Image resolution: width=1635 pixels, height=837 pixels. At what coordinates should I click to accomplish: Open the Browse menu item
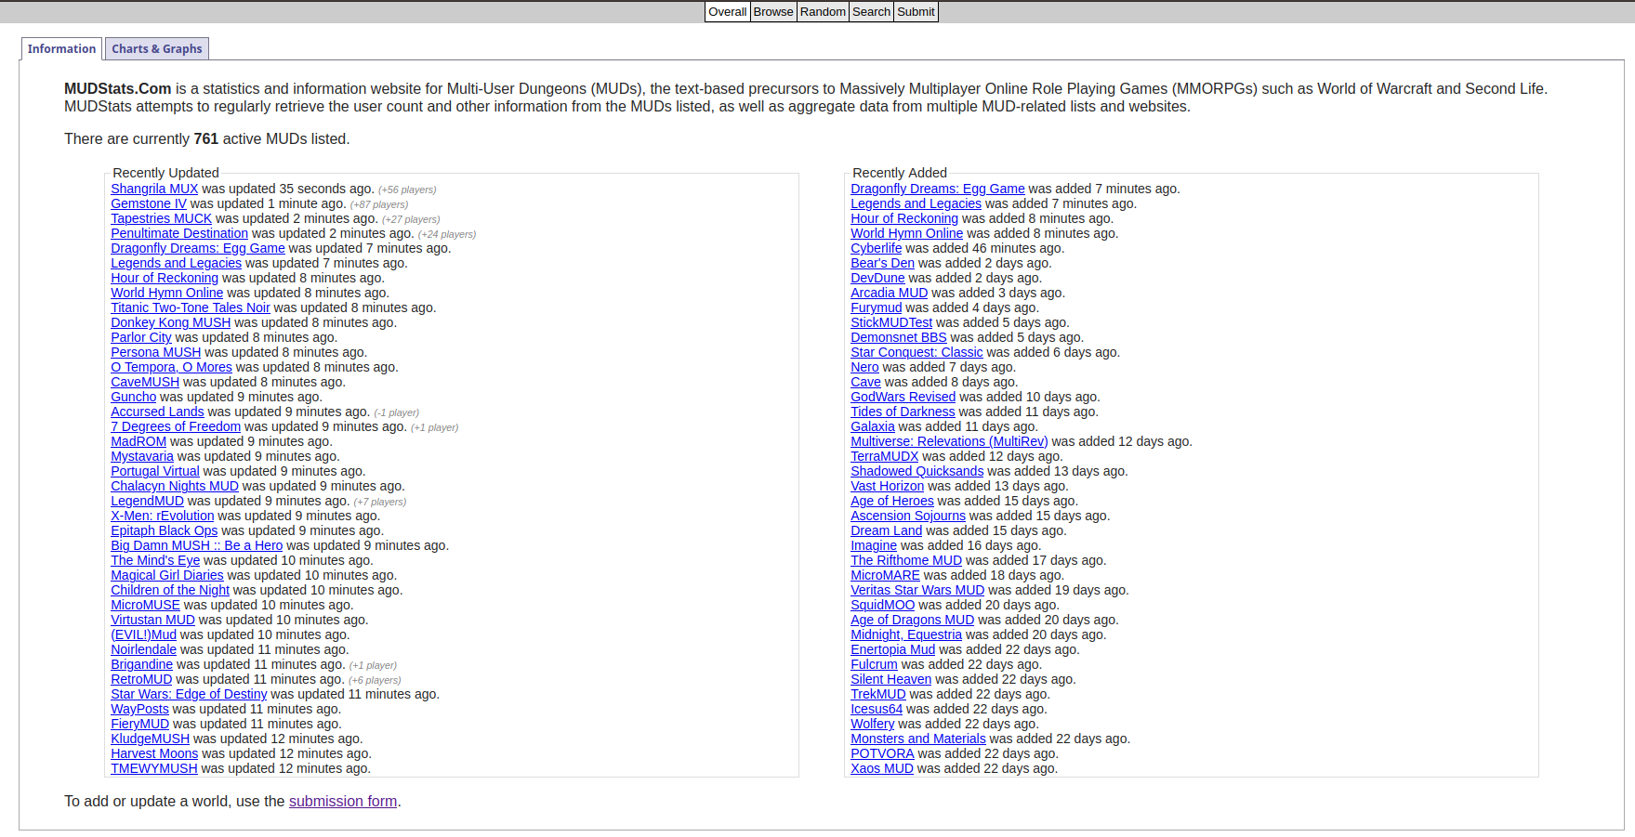coord(773,12)
